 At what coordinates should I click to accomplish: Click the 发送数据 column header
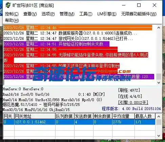[84, 116]
